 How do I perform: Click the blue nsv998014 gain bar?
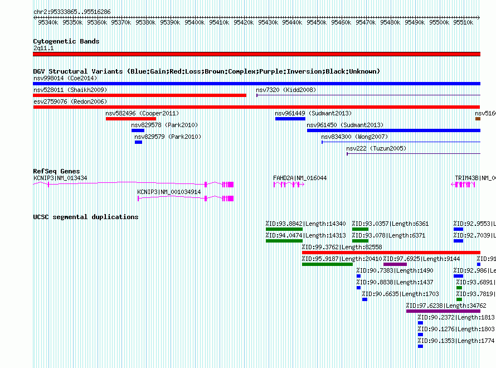click(256, 84)
